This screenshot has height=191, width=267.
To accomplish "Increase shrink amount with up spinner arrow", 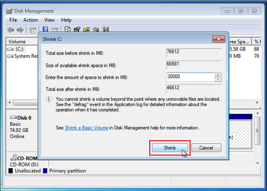I will pyautogui.click(x=218, y=75).
